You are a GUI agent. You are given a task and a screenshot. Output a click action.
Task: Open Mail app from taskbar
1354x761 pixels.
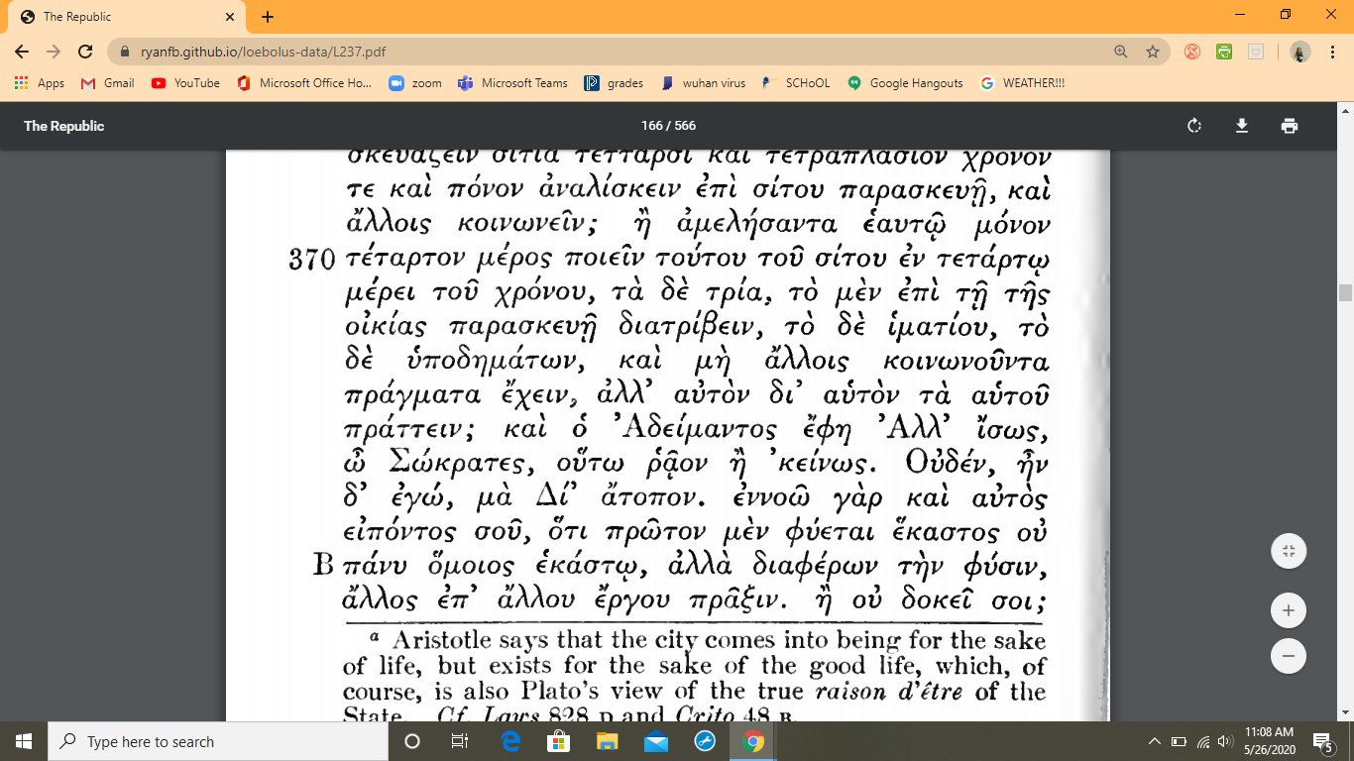pos(655,741)
